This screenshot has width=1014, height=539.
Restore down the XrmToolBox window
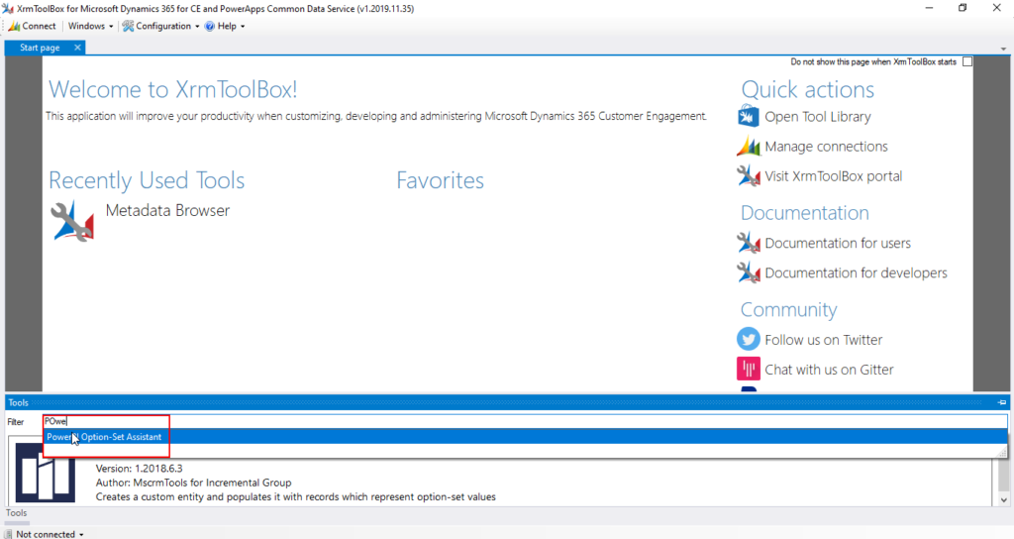pos(963,8)
